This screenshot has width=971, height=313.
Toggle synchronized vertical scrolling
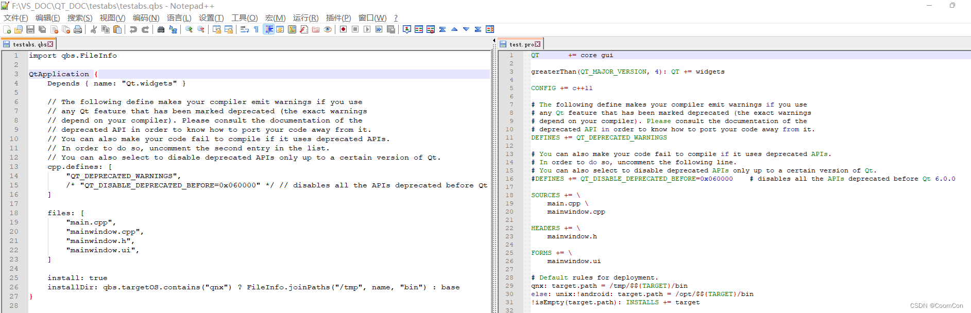click(216, 29)
